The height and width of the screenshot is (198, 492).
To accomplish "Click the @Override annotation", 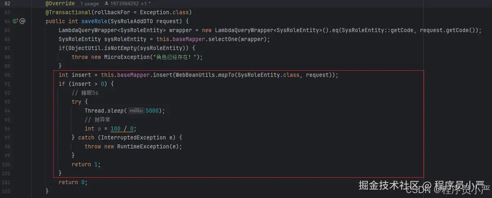I will coord(60,3).
